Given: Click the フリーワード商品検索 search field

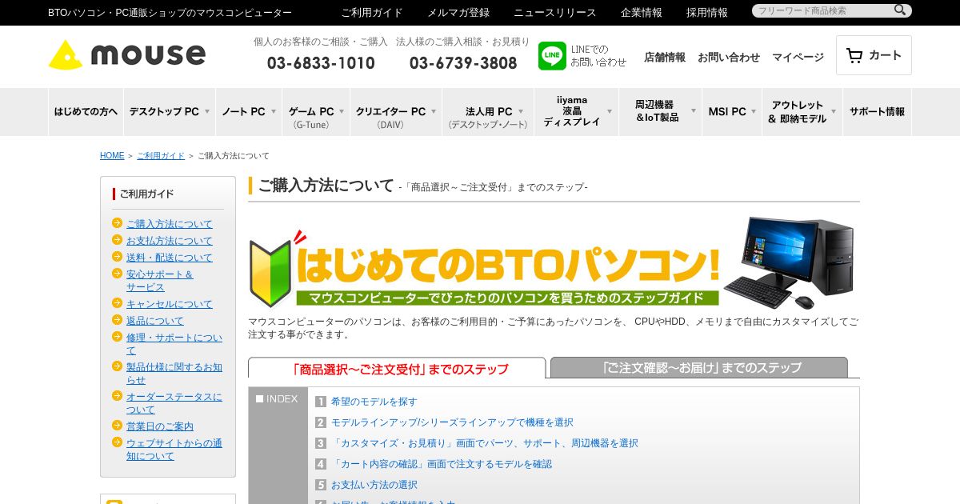Looking at the screenshot, I should point(822,10).
